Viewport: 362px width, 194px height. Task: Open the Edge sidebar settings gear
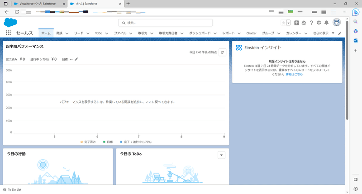pos(356,189)
